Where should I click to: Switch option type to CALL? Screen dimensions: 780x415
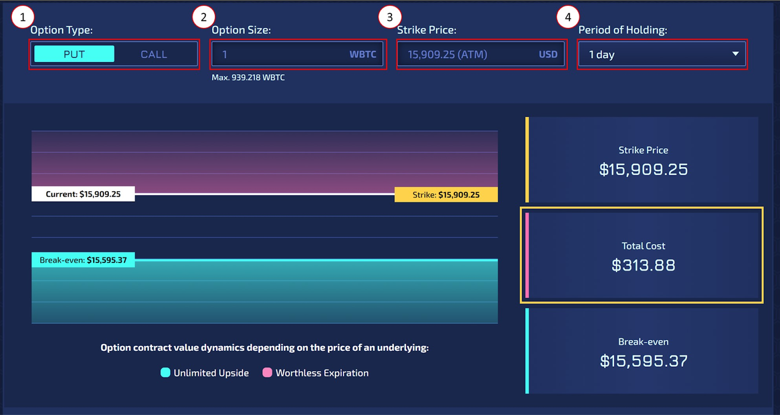point(154,54)
